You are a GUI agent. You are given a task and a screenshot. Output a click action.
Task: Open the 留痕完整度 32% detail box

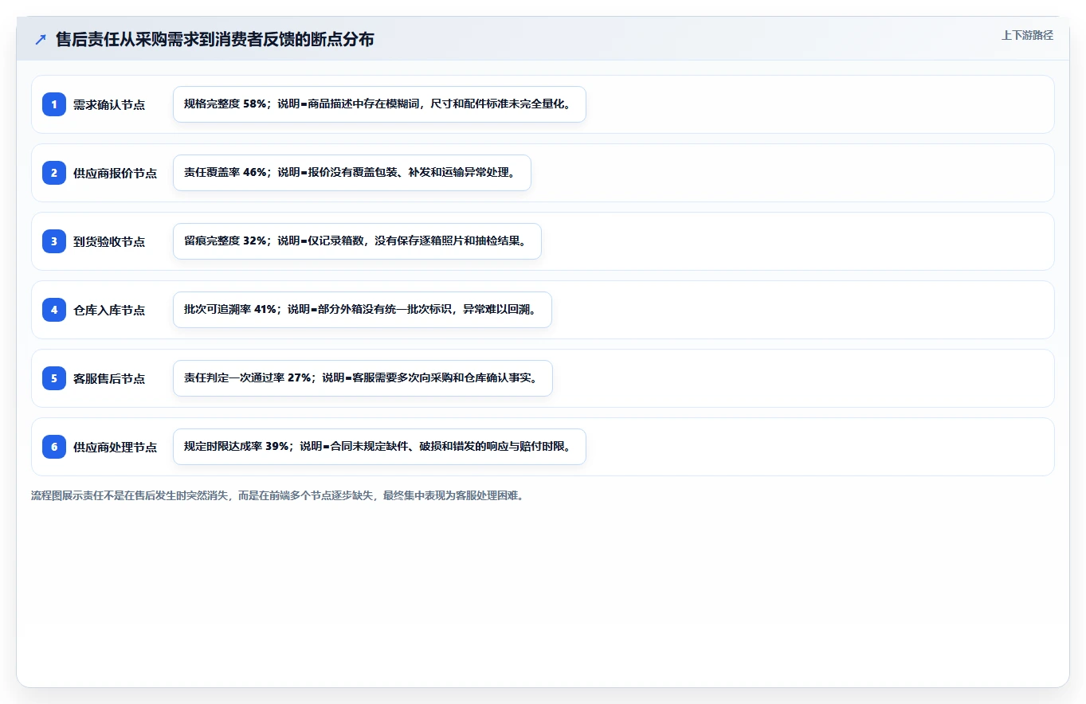(357, 241)
